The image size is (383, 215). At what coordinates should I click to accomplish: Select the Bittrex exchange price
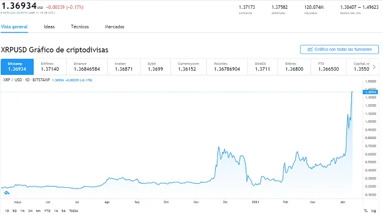[294, 67]
